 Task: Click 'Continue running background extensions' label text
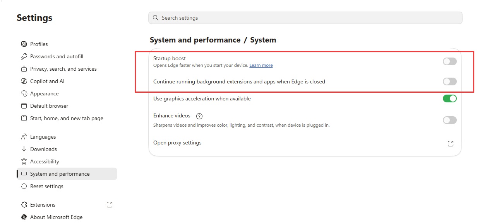[x=239, y=81]
